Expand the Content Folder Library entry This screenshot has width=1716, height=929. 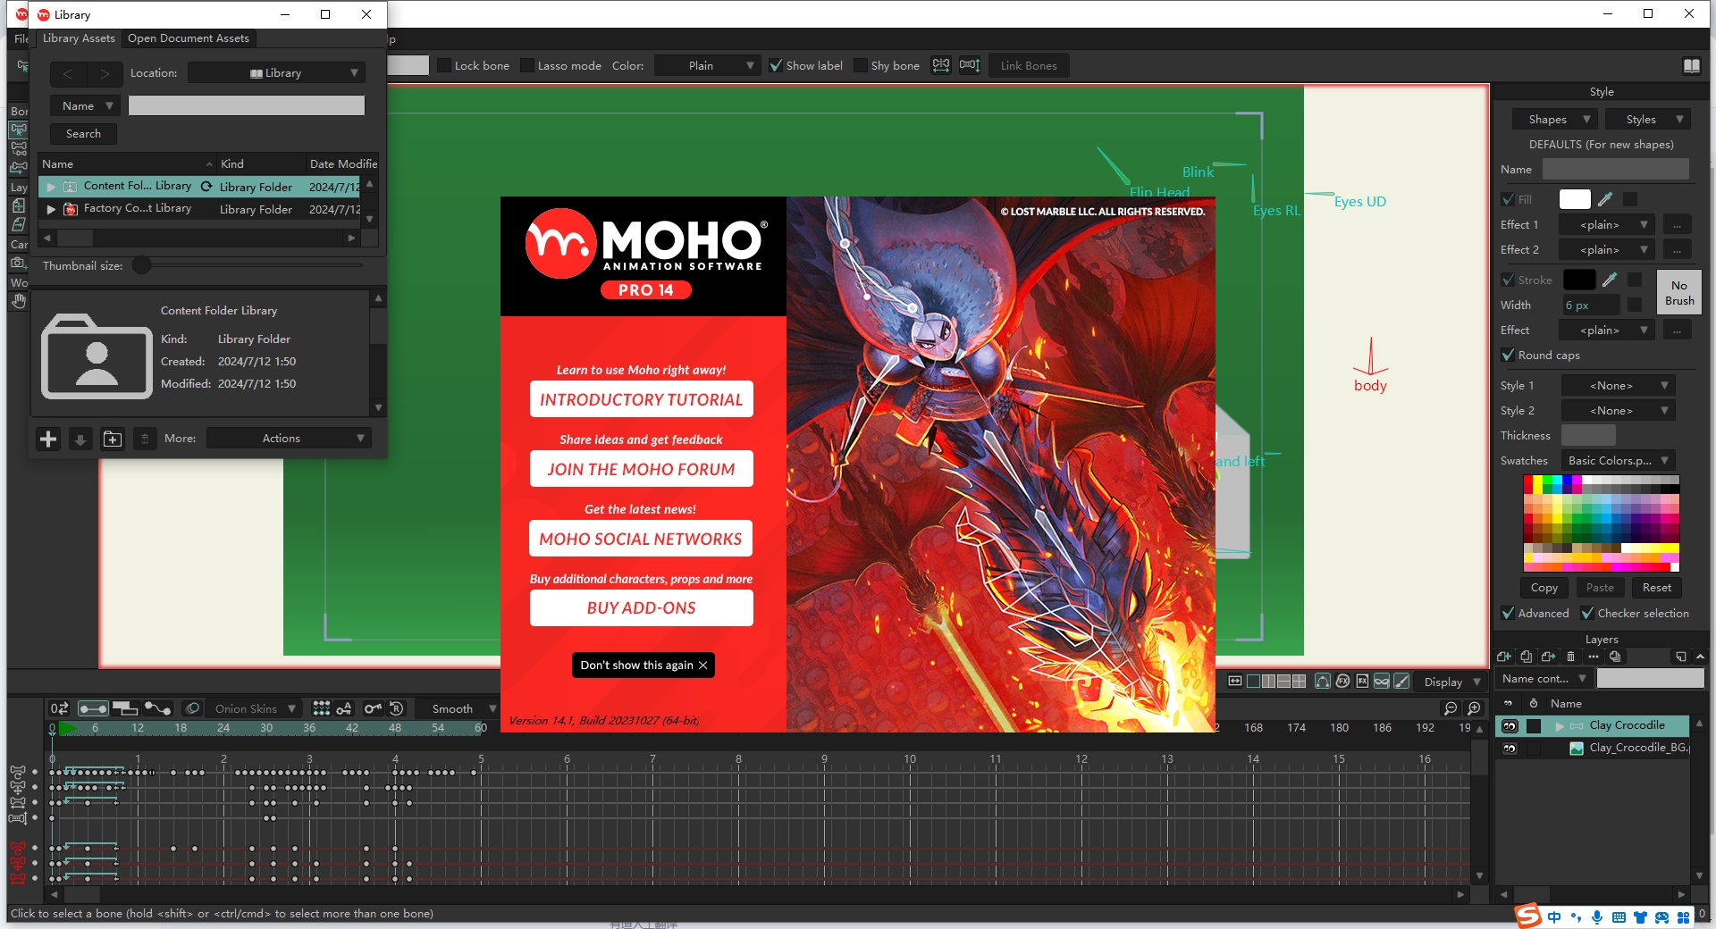tap(51, 186)
